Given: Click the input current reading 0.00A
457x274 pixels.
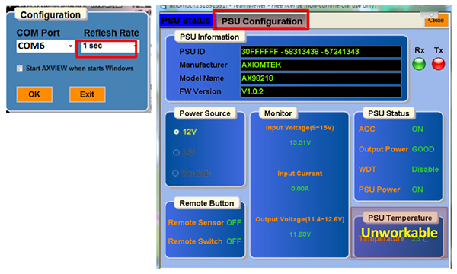Looking at the screenshot, I should coord(300,189).
